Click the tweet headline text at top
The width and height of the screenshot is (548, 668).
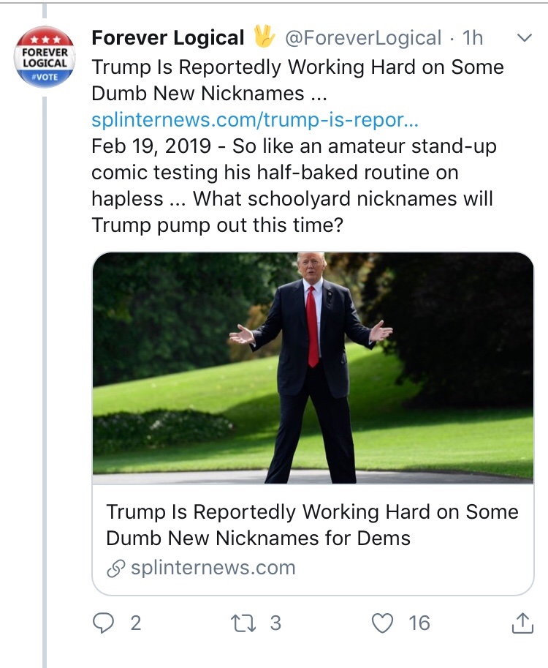pos(297,80)
